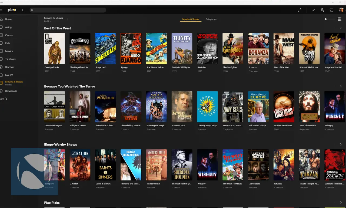Screen dimensions: 346x208
Task: Open the user avatar account menu
Action: [341, 10]
